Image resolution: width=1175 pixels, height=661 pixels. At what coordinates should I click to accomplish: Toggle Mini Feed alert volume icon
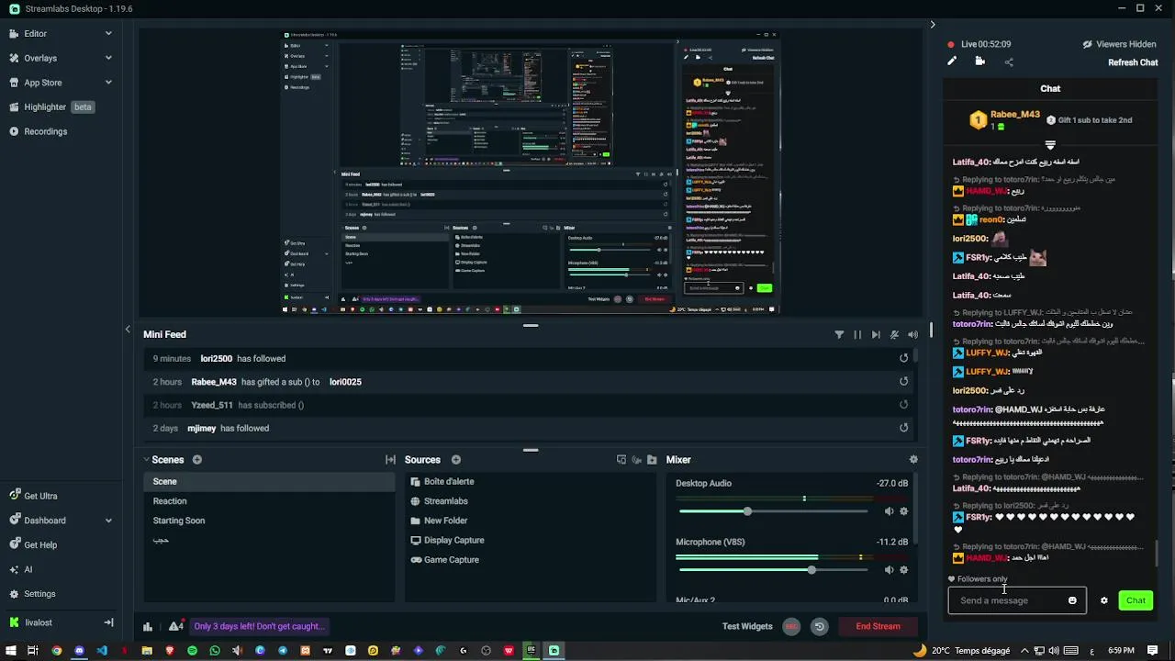pos(912,335)
